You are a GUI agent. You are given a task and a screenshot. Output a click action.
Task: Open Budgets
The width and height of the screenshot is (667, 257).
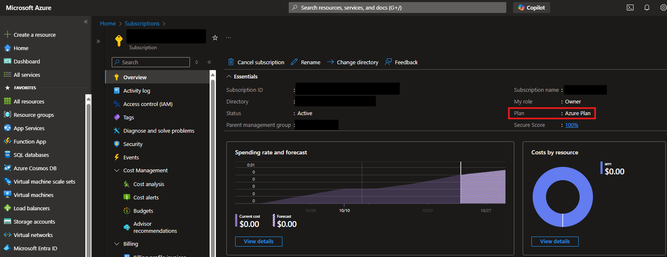coord(143,211)
